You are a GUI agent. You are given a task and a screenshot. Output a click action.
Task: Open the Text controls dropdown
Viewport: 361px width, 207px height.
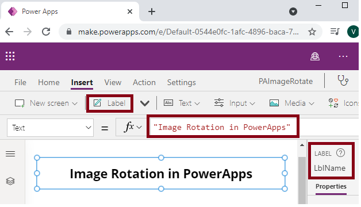(x=182, y=103)
